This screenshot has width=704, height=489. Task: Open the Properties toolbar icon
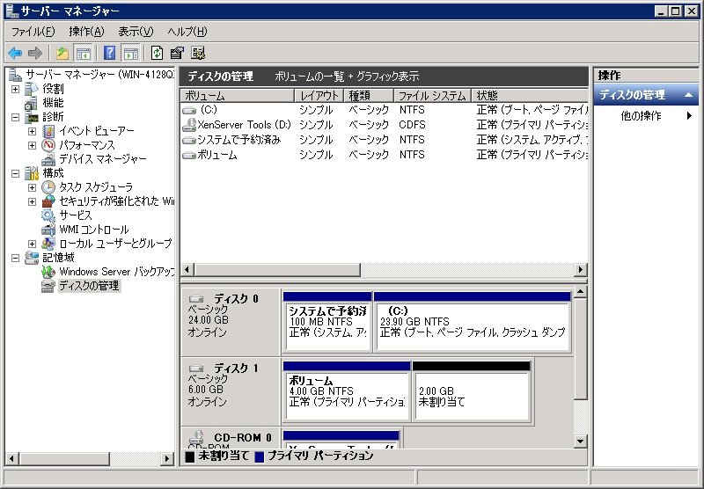point(177,54)
